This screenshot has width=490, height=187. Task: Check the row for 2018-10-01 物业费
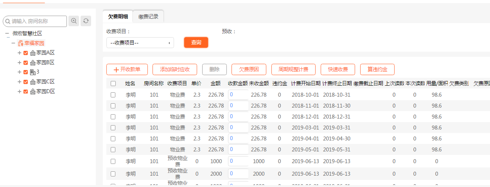[113, 95]
